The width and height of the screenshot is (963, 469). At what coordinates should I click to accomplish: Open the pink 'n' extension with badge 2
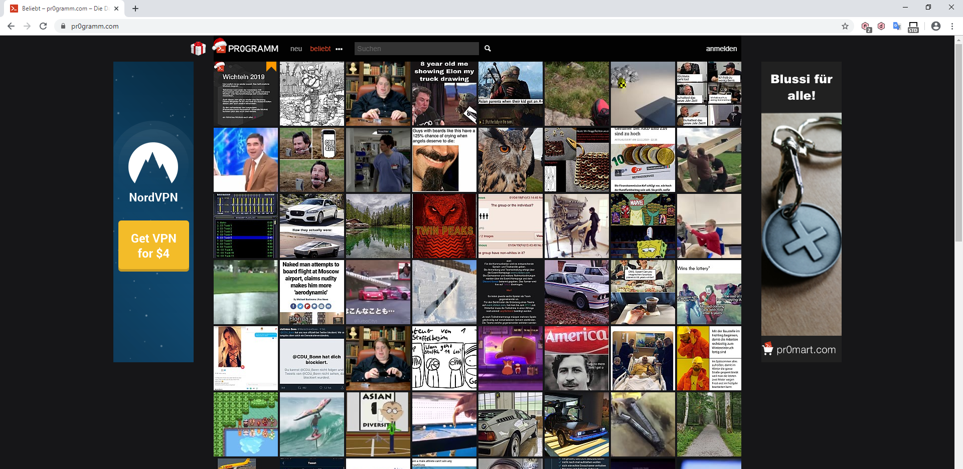(x=866, y=26)
